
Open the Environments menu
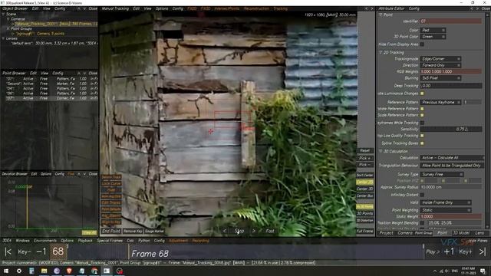tap(45, 241)
